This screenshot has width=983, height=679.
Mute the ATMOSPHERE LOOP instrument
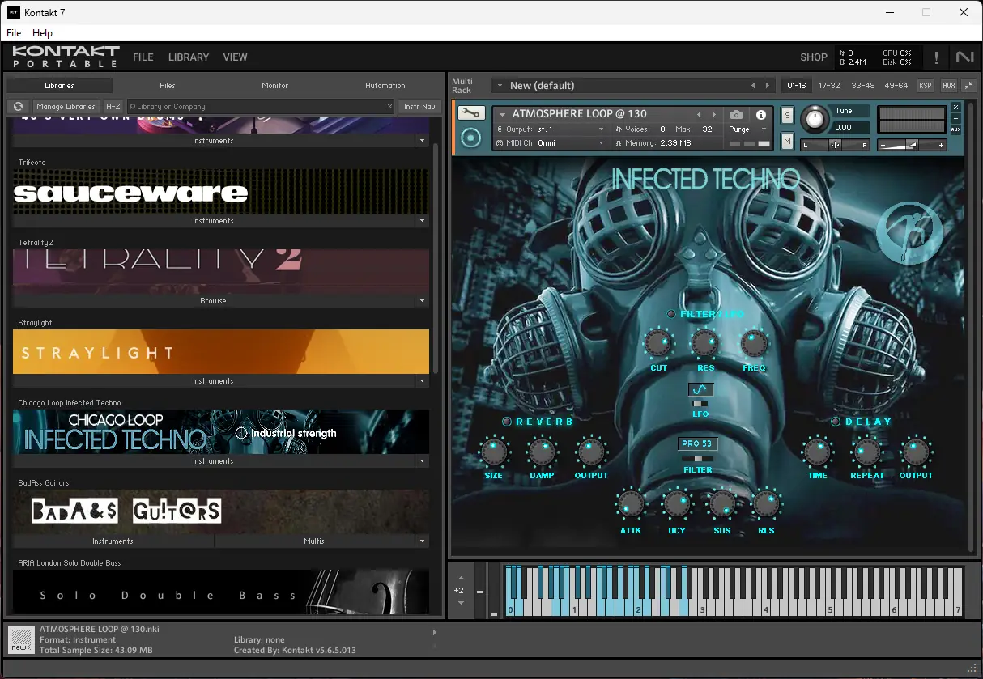click(785, 141)
